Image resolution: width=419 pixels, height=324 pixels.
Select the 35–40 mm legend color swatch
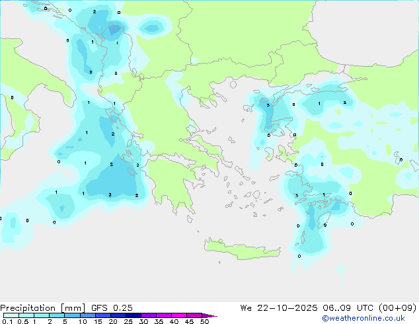[x=164, y=315]
